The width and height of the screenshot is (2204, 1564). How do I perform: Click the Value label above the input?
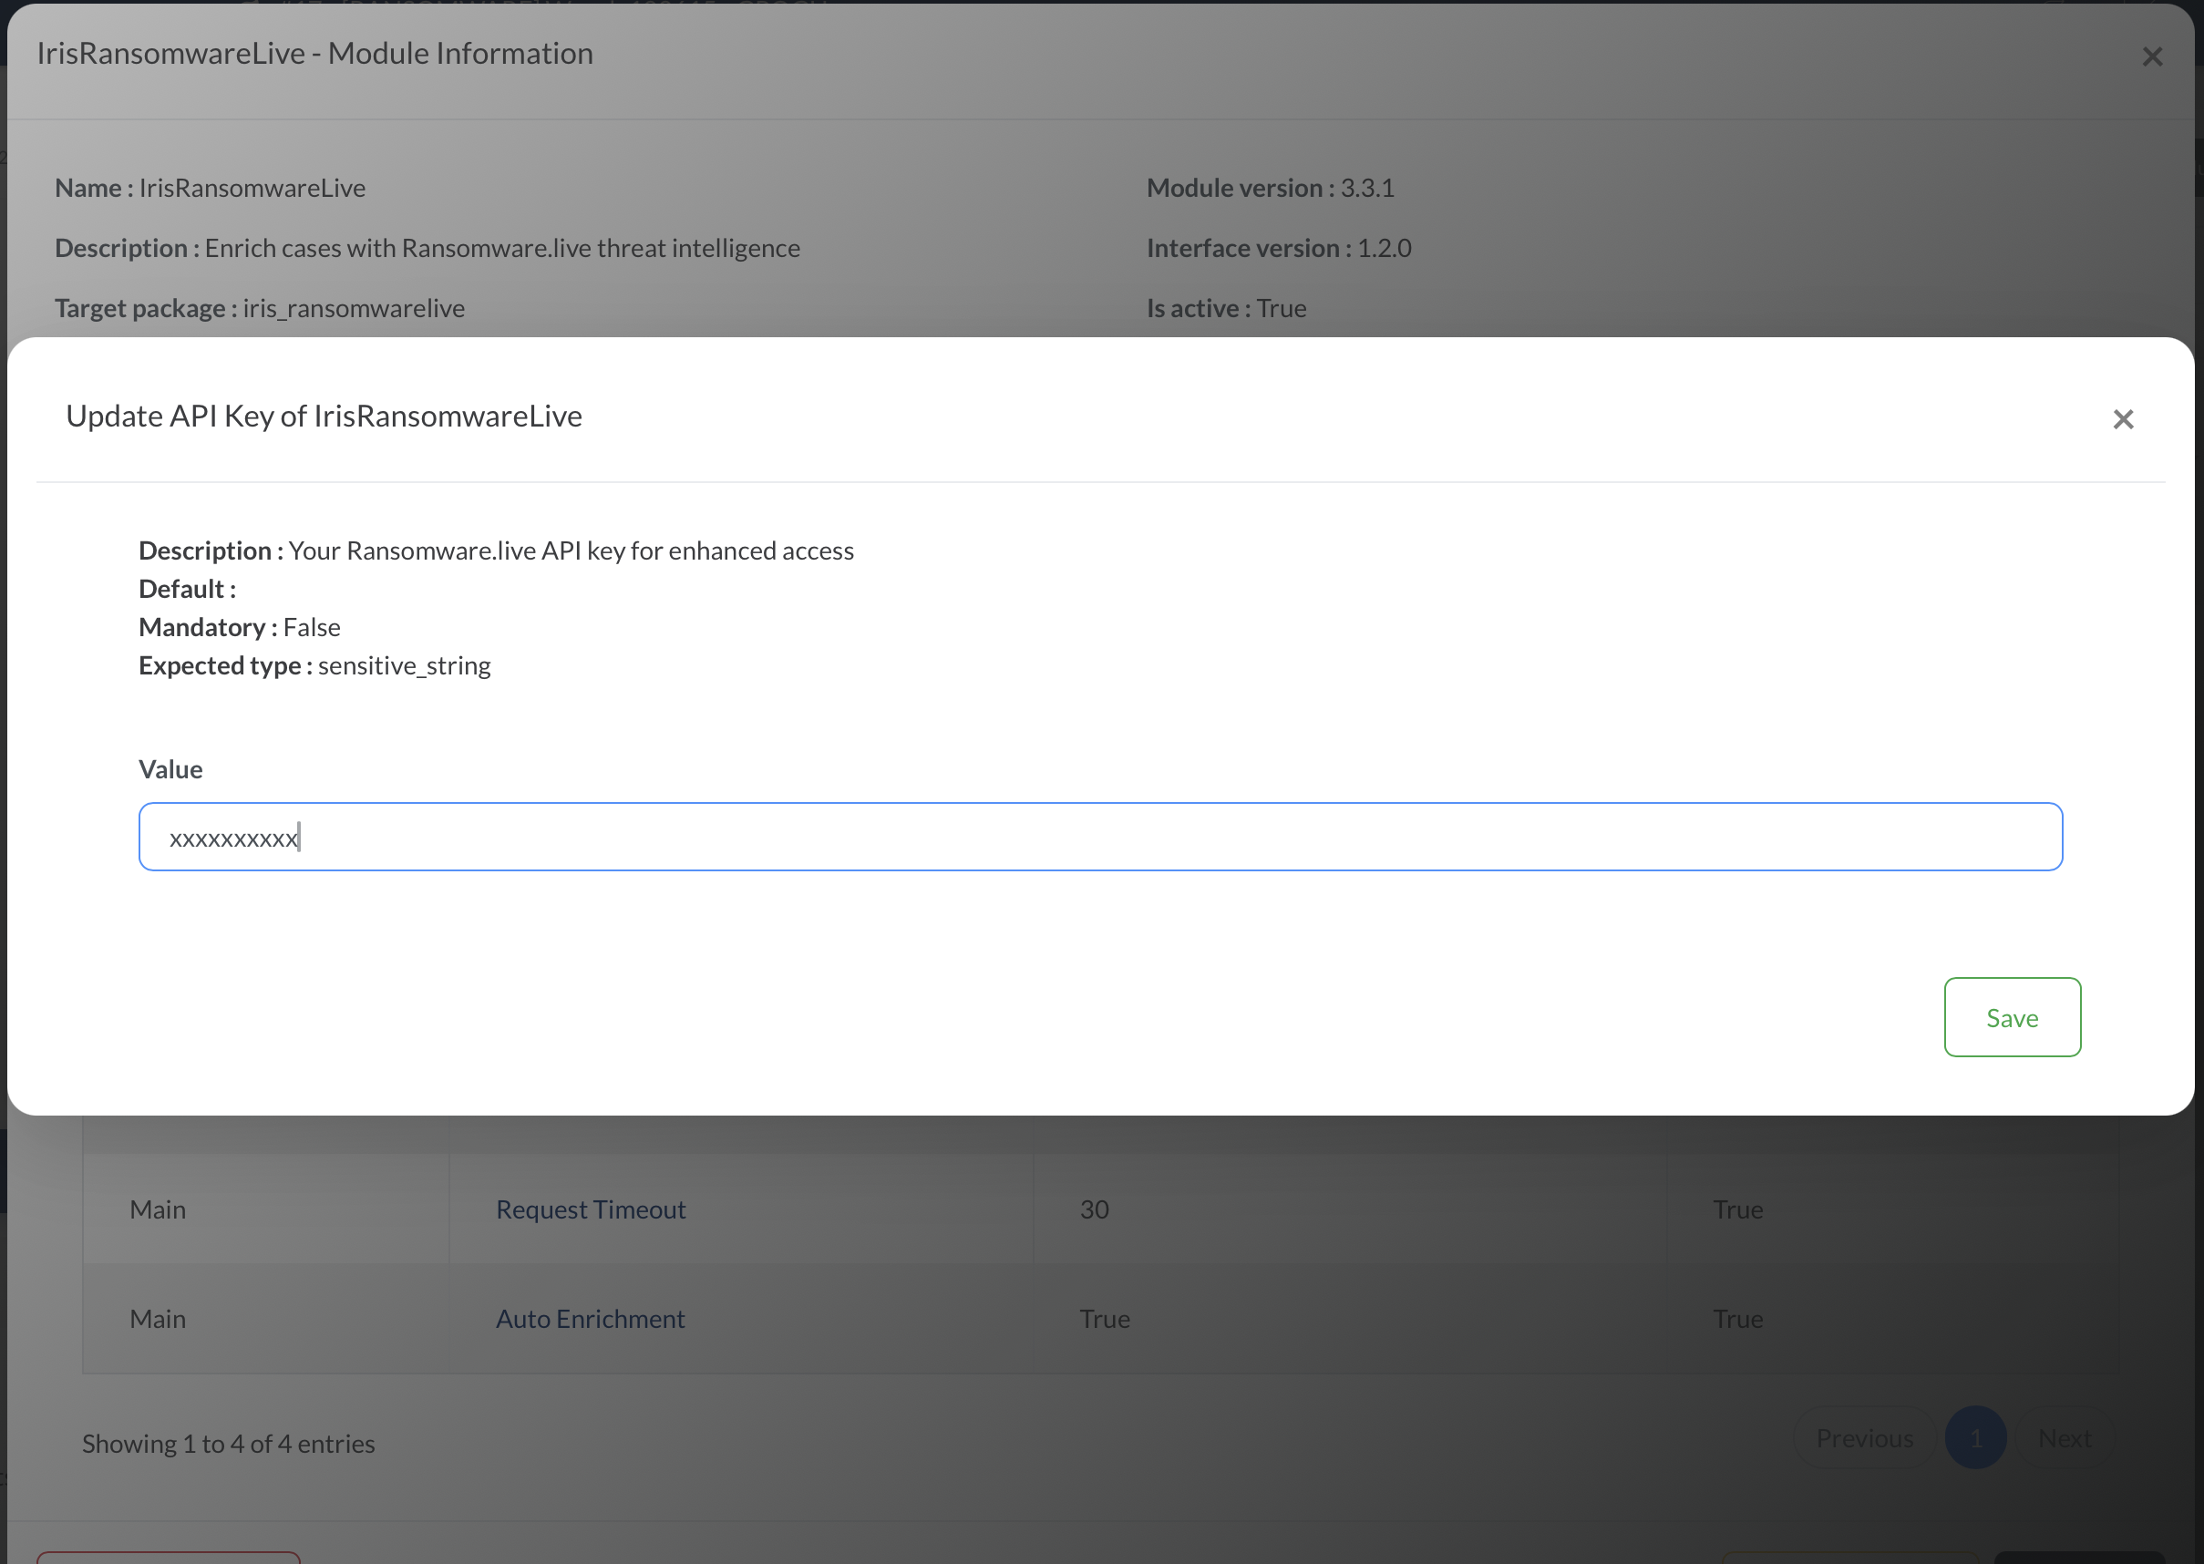point(170,768)
